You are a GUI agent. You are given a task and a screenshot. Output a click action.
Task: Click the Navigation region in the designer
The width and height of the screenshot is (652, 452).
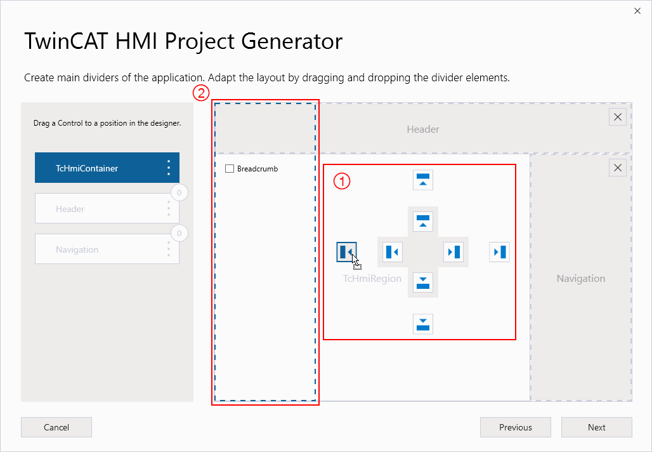coord(581,279)
